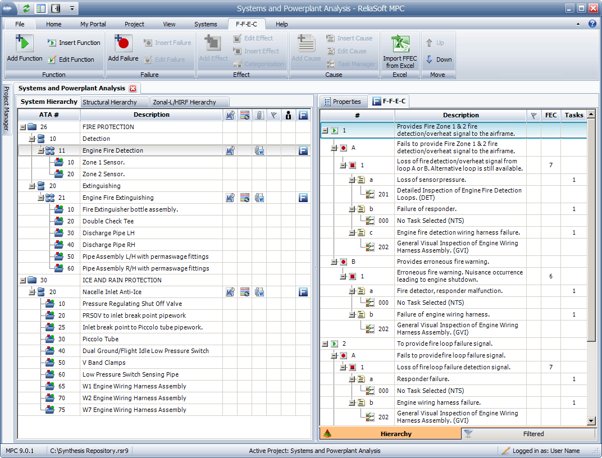Click the F-F-E-C panel vertical scrollbar thumb
This screenshot has width=602, height=458.
click(591, 230)
